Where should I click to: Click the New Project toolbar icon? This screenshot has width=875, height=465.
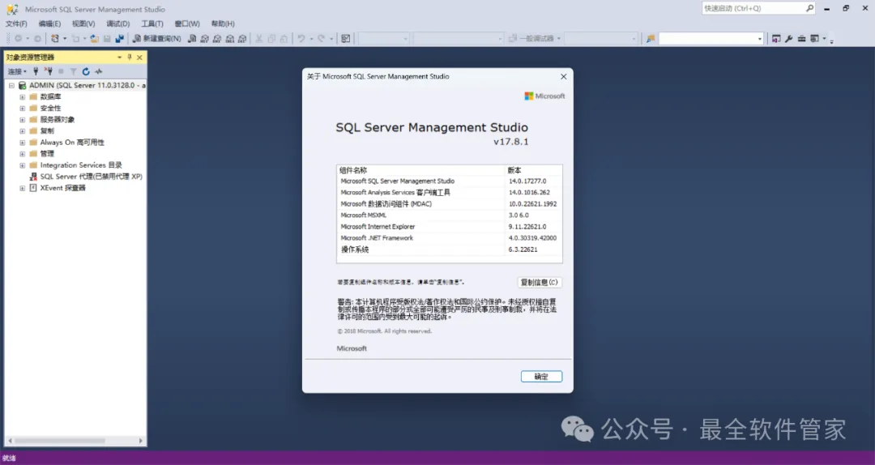click(x=55, y=39)
